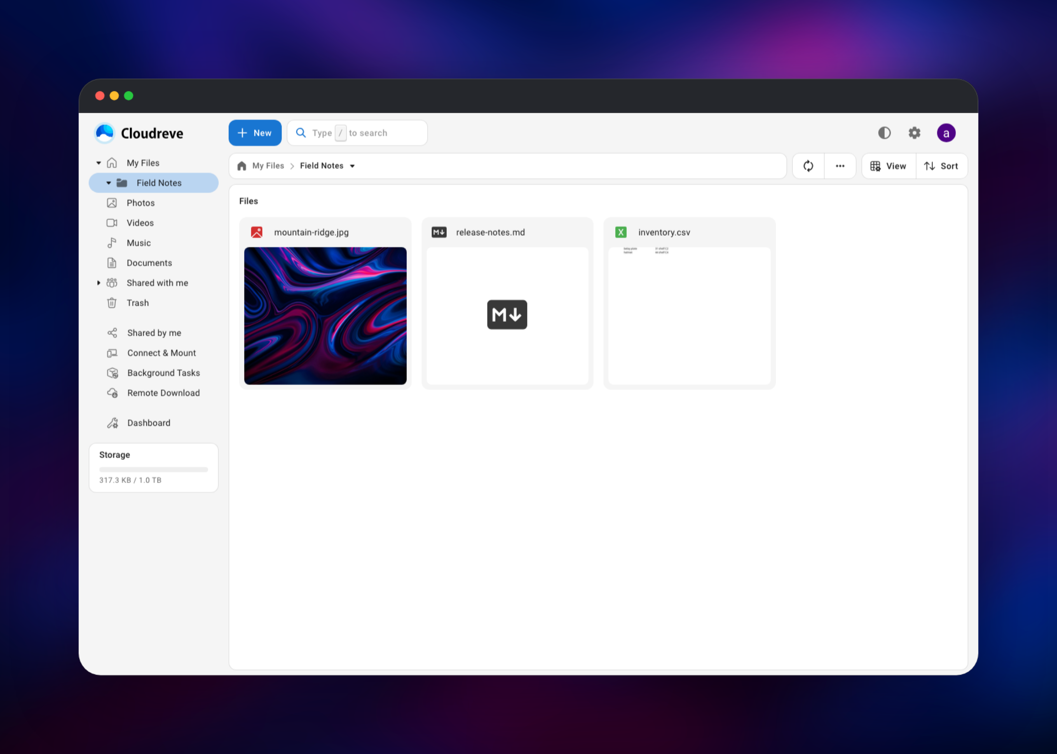Select the inventory.csv file name

click(x=664, y=232)
